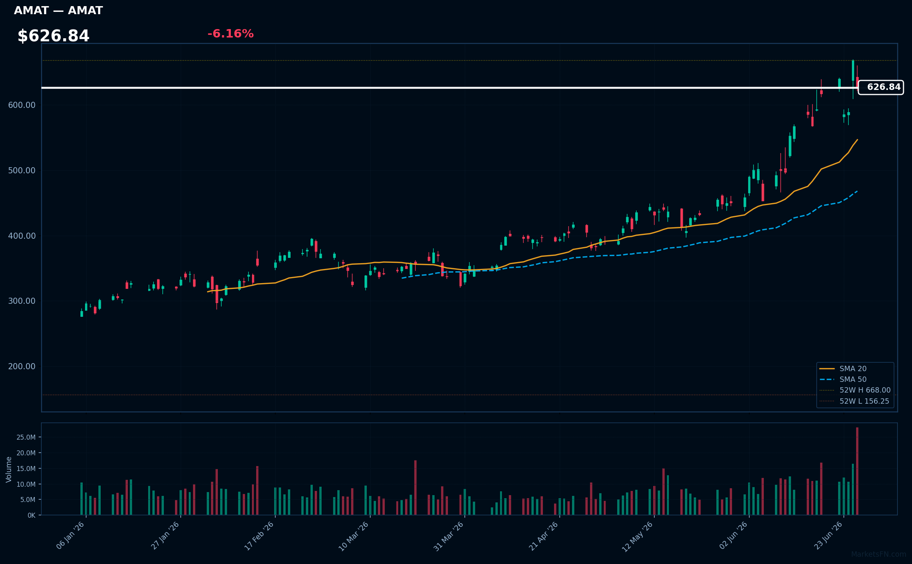The image size is (912, 564).
Task: Click the 300.00 price axis label
Action: [22, 301]
